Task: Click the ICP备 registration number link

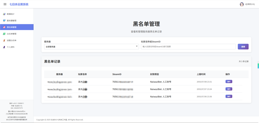Action: [x=17, y=111]
